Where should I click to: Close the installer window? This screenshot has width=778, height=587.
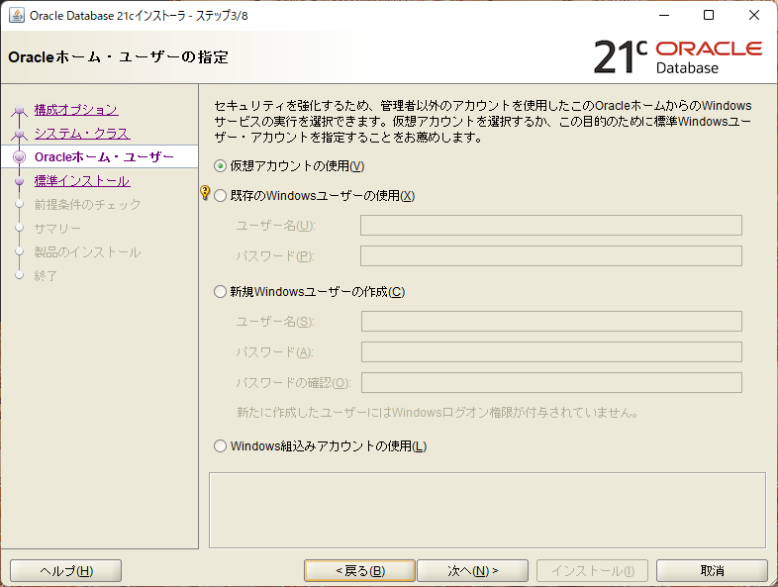[753, 16]
